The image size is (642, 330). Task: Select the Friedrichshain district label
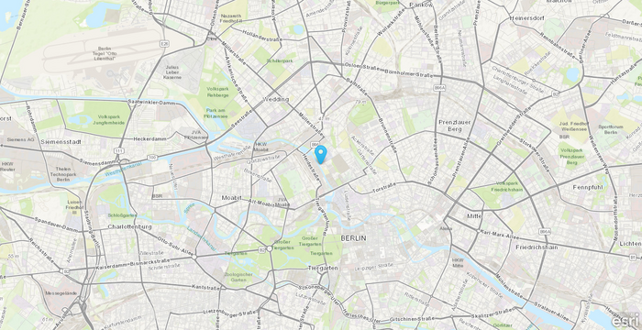[537, 247]
